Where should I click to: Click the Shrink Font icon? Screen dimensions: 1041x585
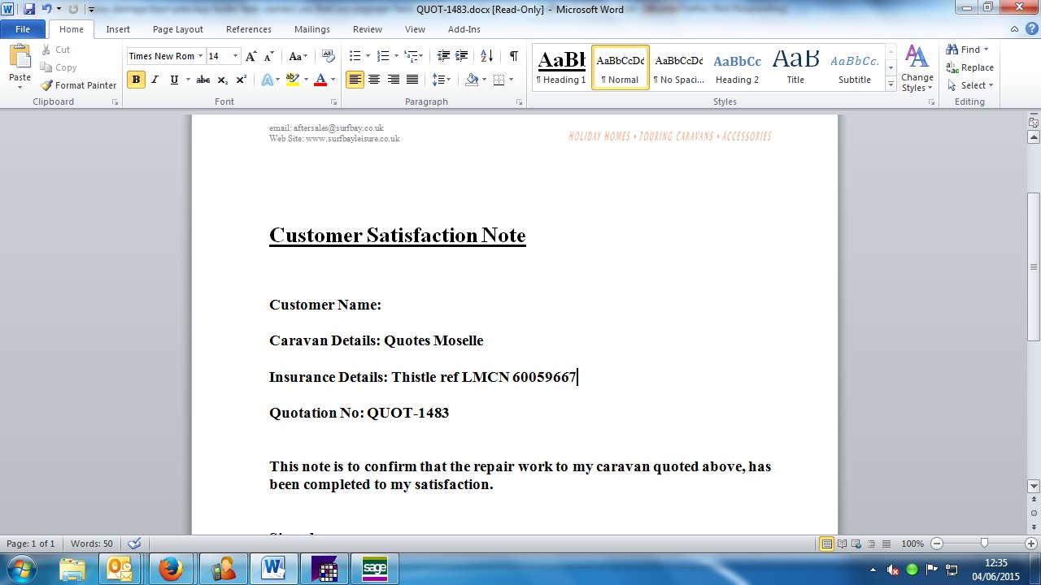pos(268,56)
